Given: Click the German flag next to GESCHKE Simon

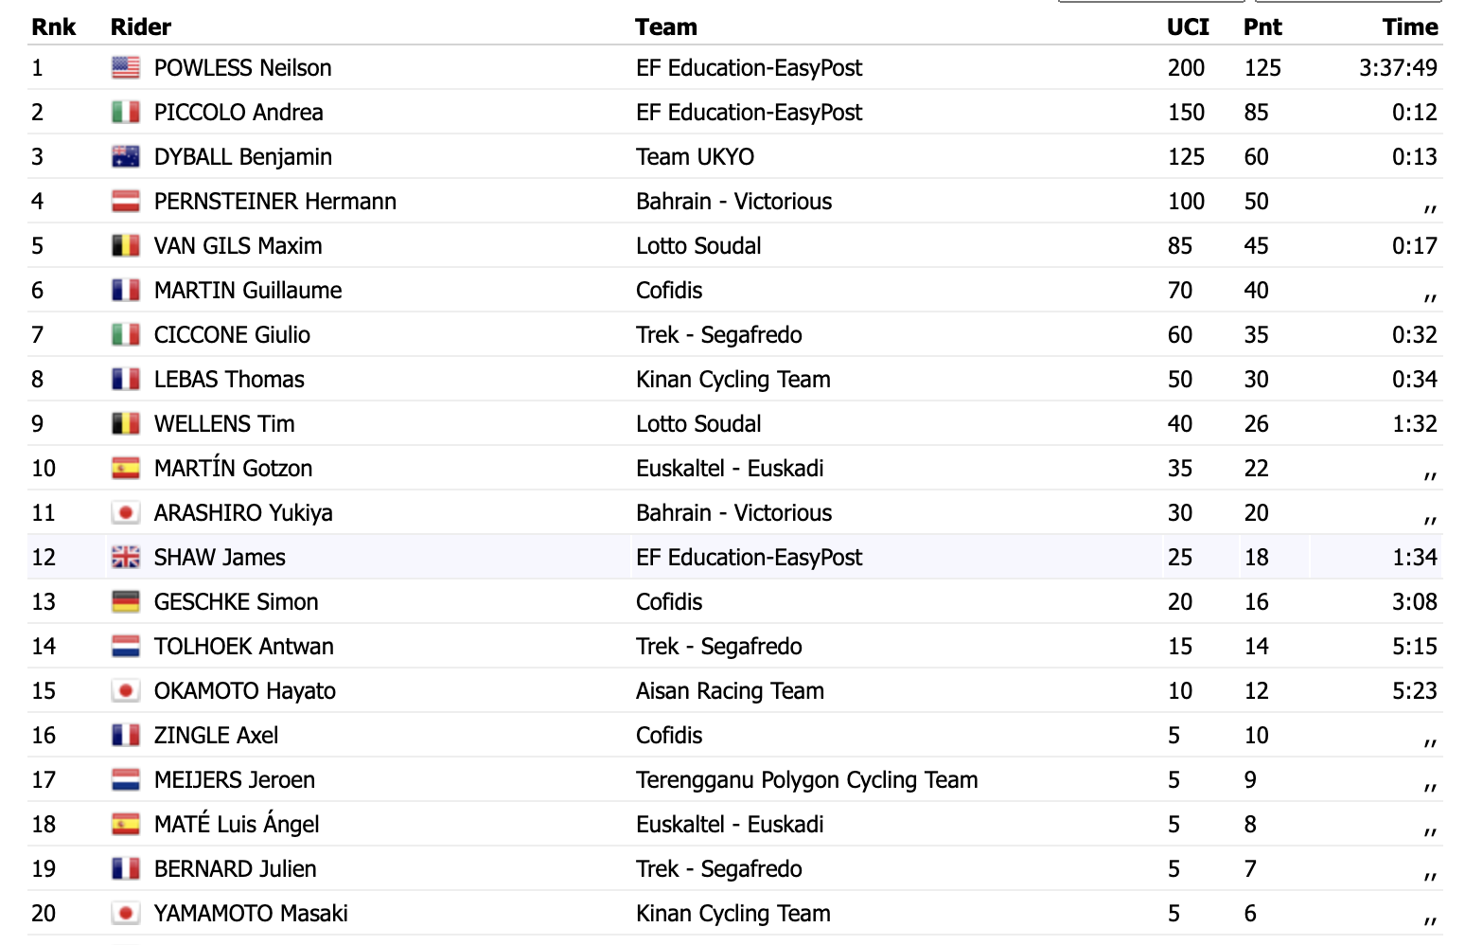Looking at the screenshot, I should (x=126, y=601).
